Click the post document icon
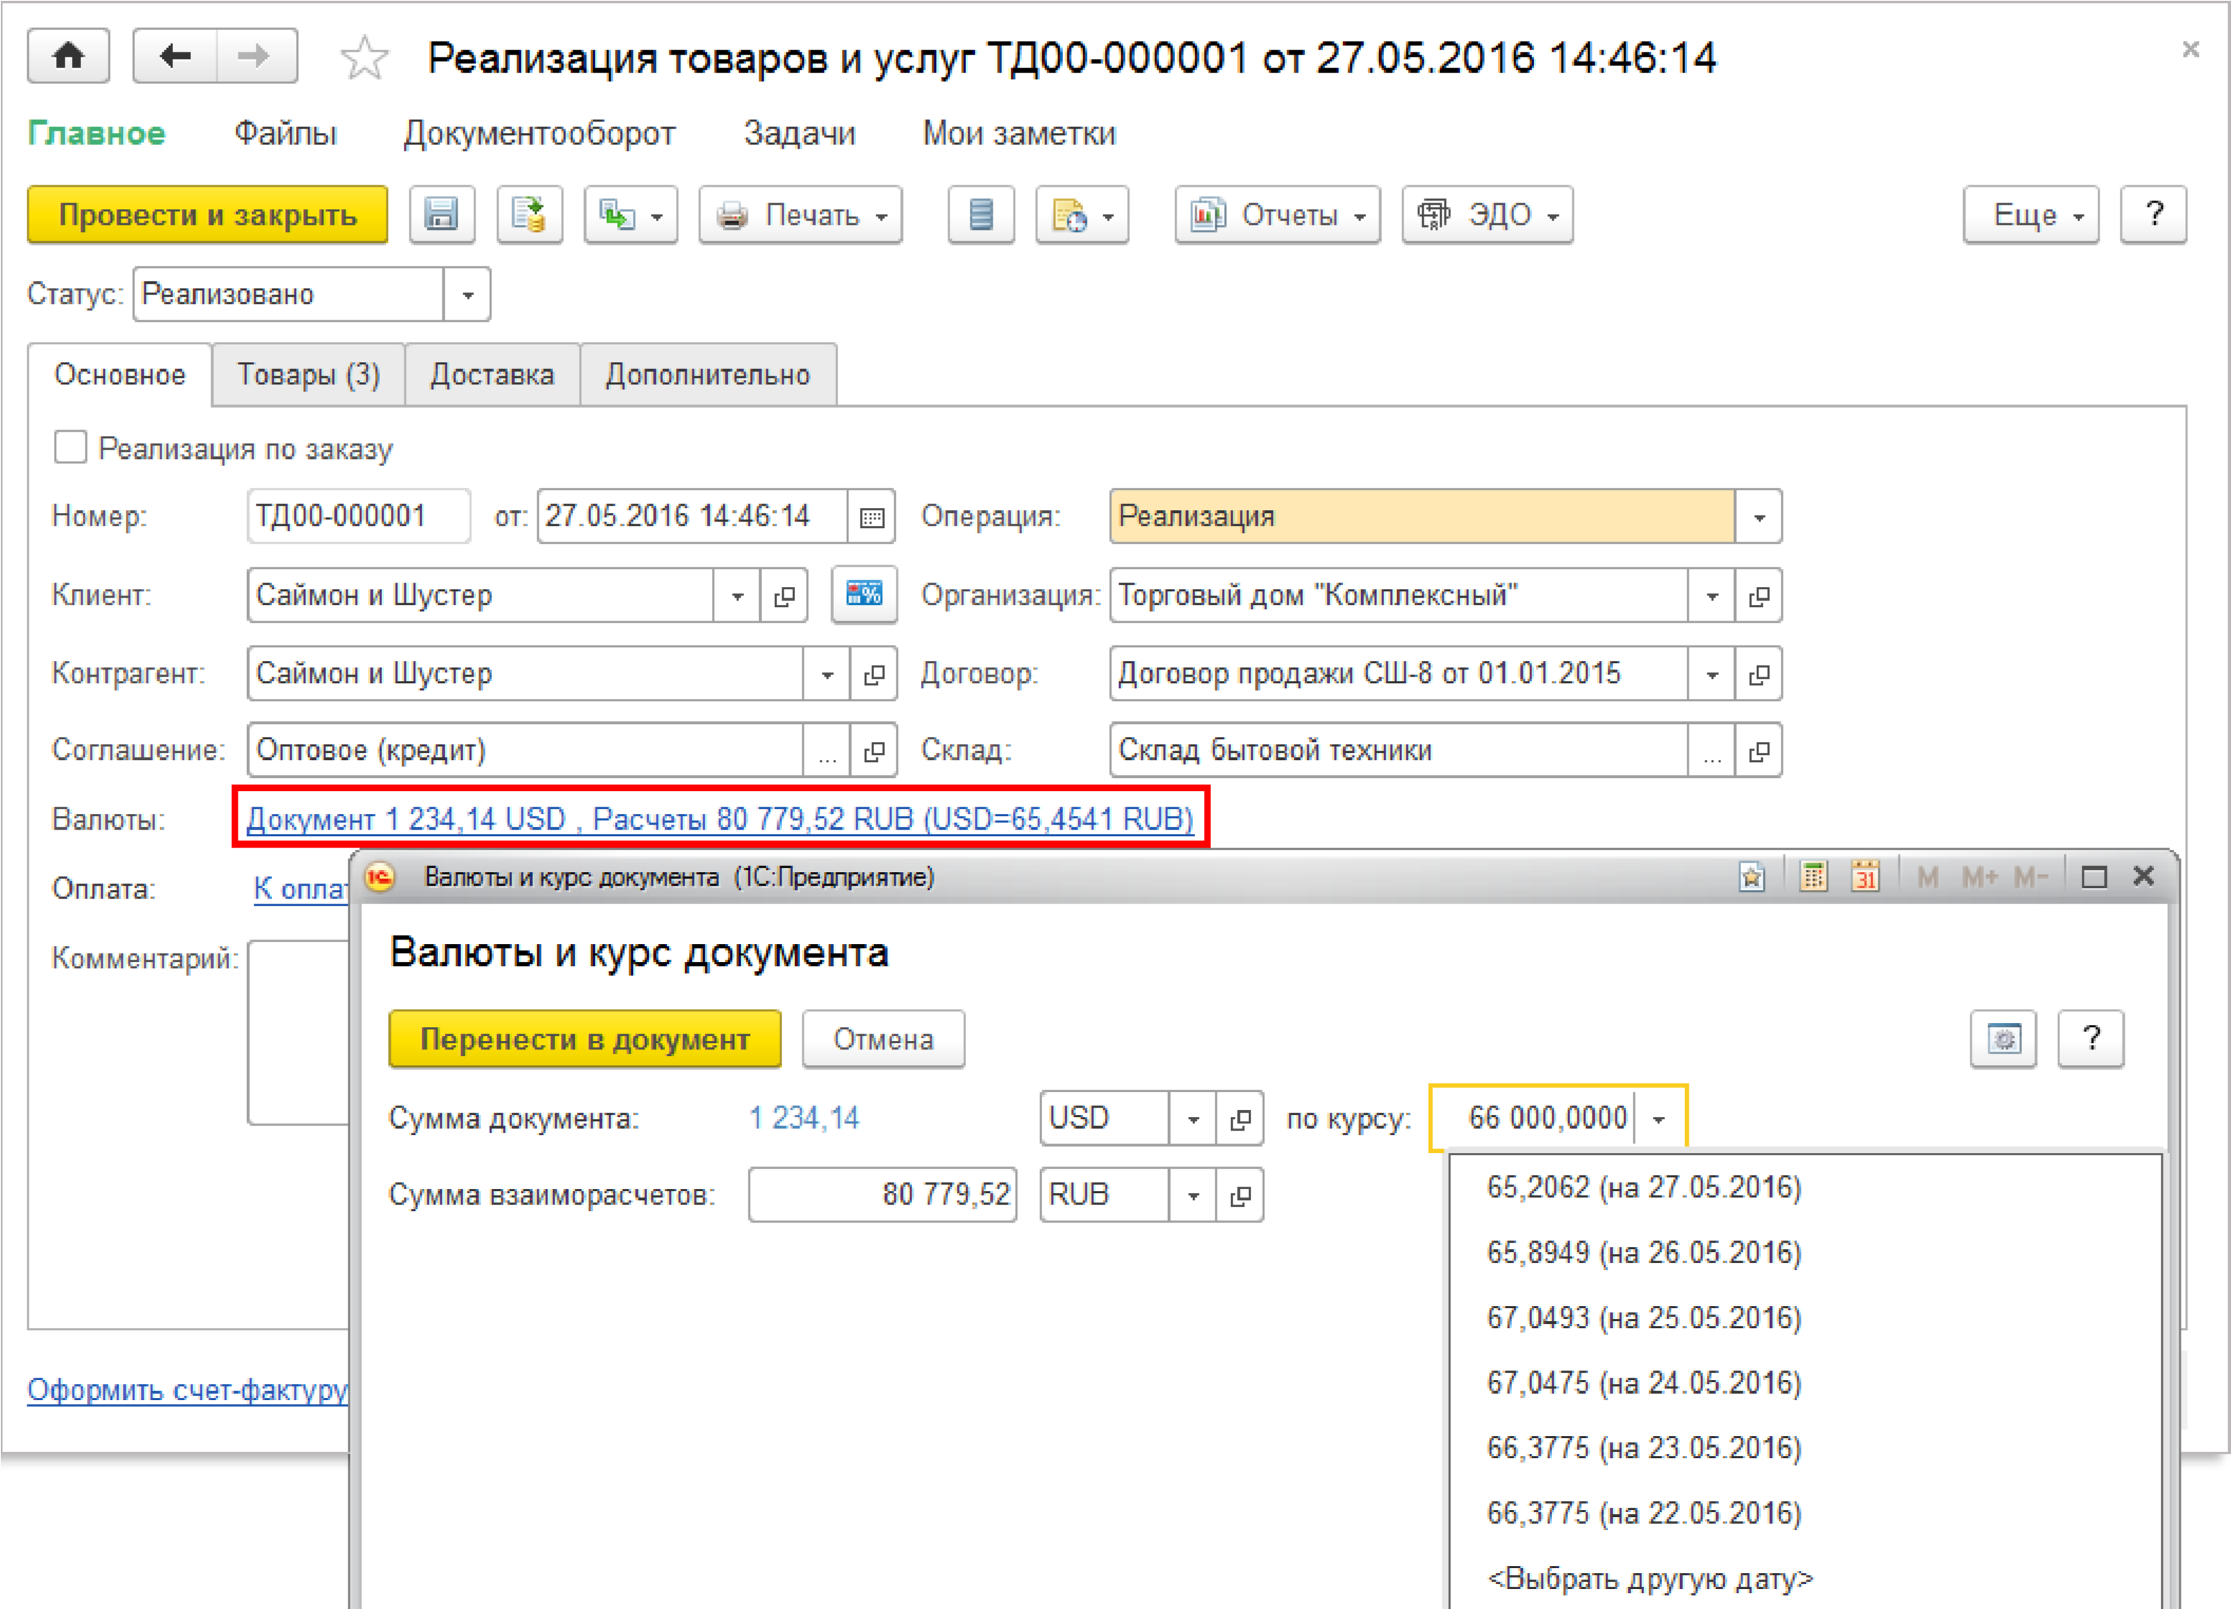The image size is (2231, 1609). (x=529, y=214)
